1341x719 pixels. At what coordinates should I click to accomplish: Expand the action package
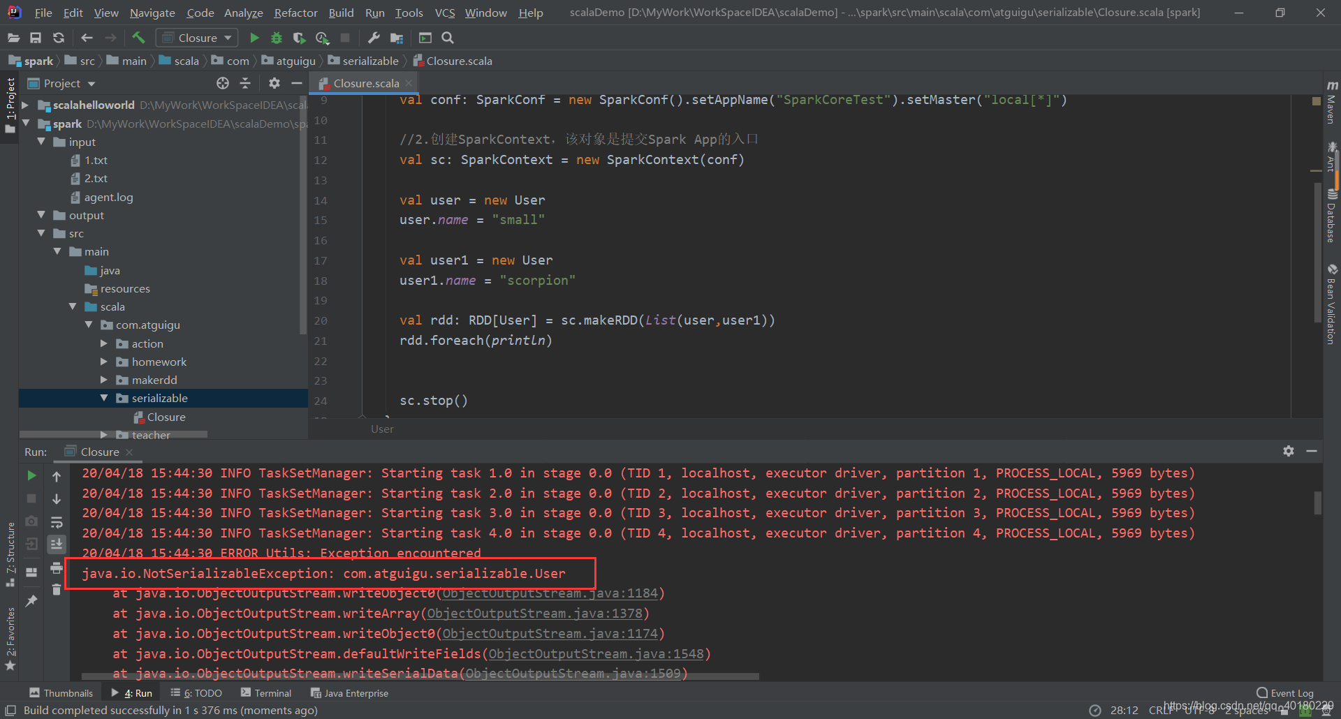pos(104,343)
